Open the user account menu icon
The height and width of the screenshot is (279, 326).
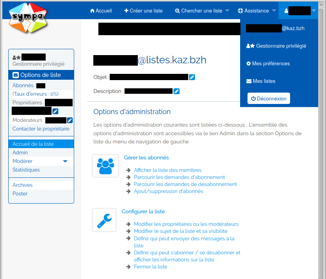(286, 11)
